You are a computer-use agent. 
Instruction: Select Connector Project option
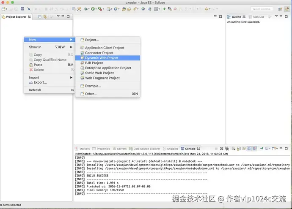[107, 53]
